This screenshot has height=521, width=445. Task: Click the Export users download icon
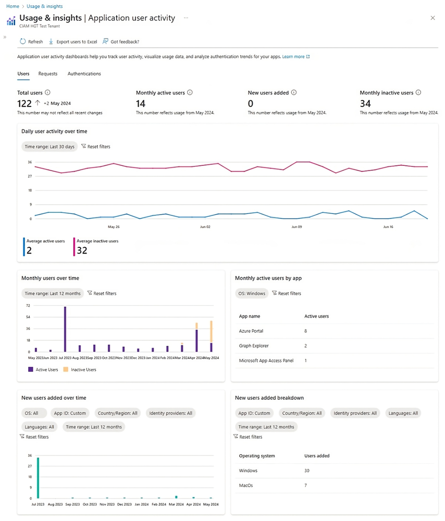pos(51,41)
